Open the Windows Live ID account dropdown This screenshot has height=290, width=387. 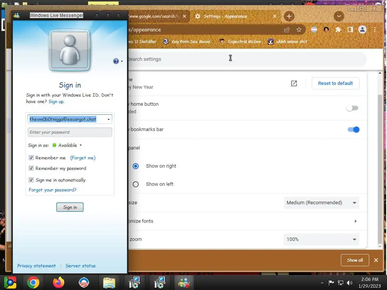point(108,119)
